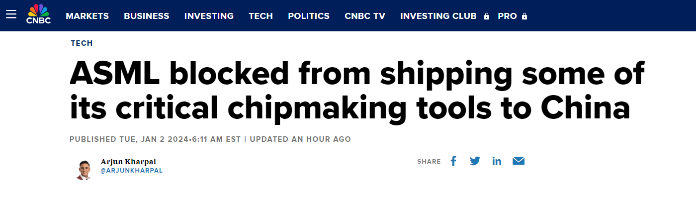Share the article via email icon
The width and height of the screenshot is (696, 199).
519,161
